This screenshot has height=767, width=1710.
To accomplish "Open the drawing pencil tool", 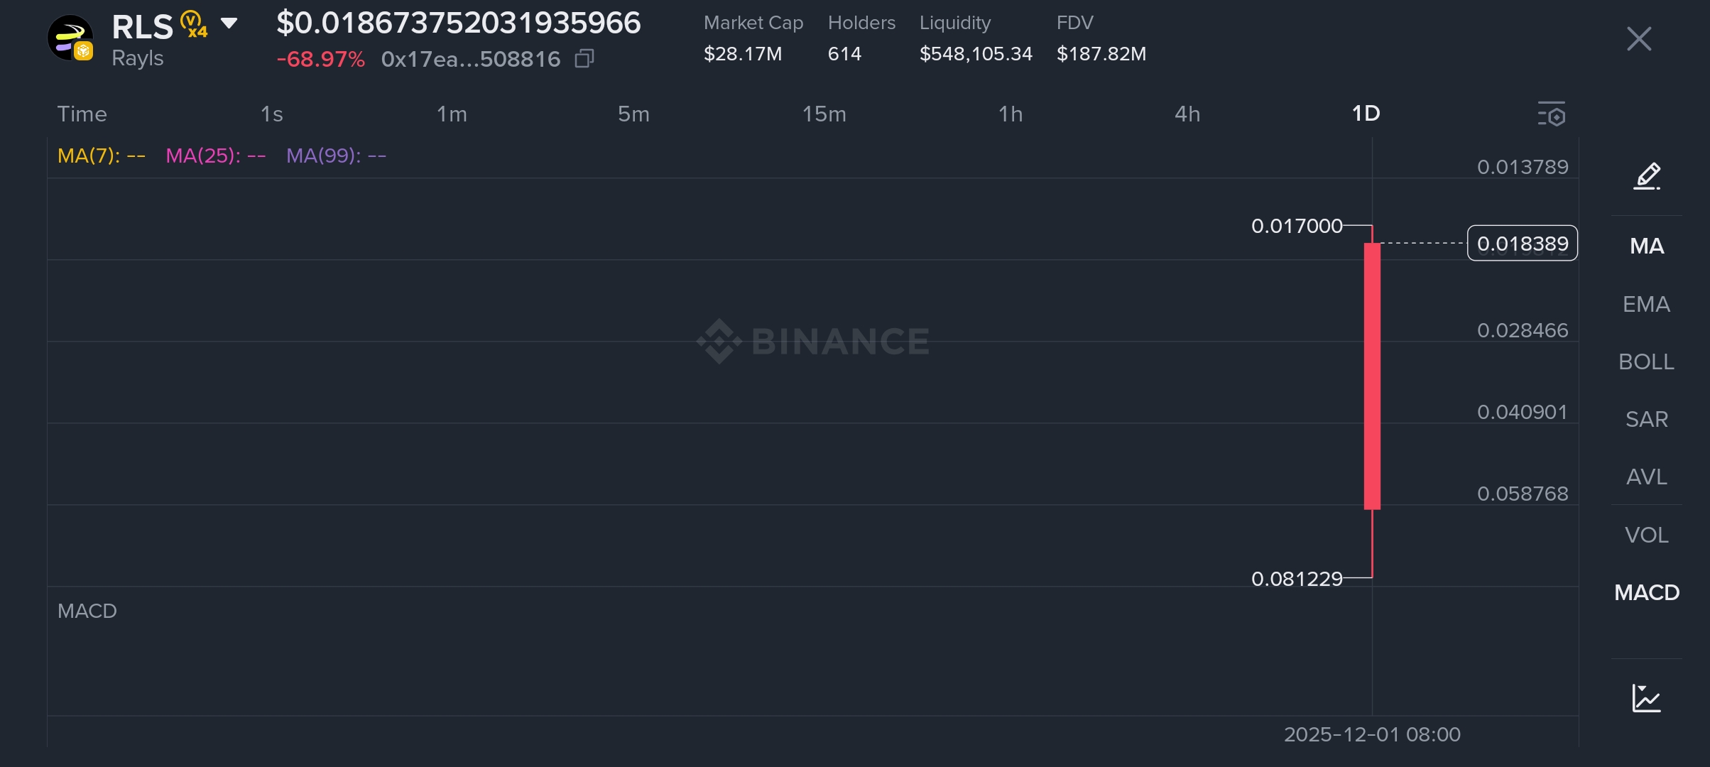I will (x=1647, y=176).
